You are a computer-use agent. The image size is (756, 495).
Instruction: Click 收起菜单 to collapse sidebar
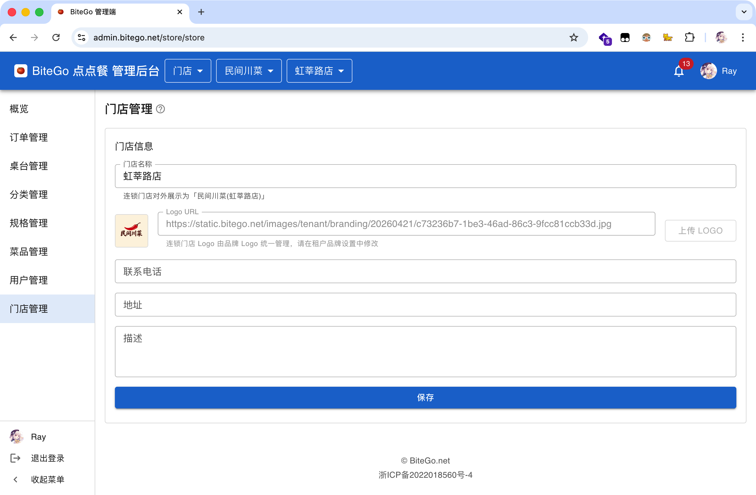(x=48, y=479)
